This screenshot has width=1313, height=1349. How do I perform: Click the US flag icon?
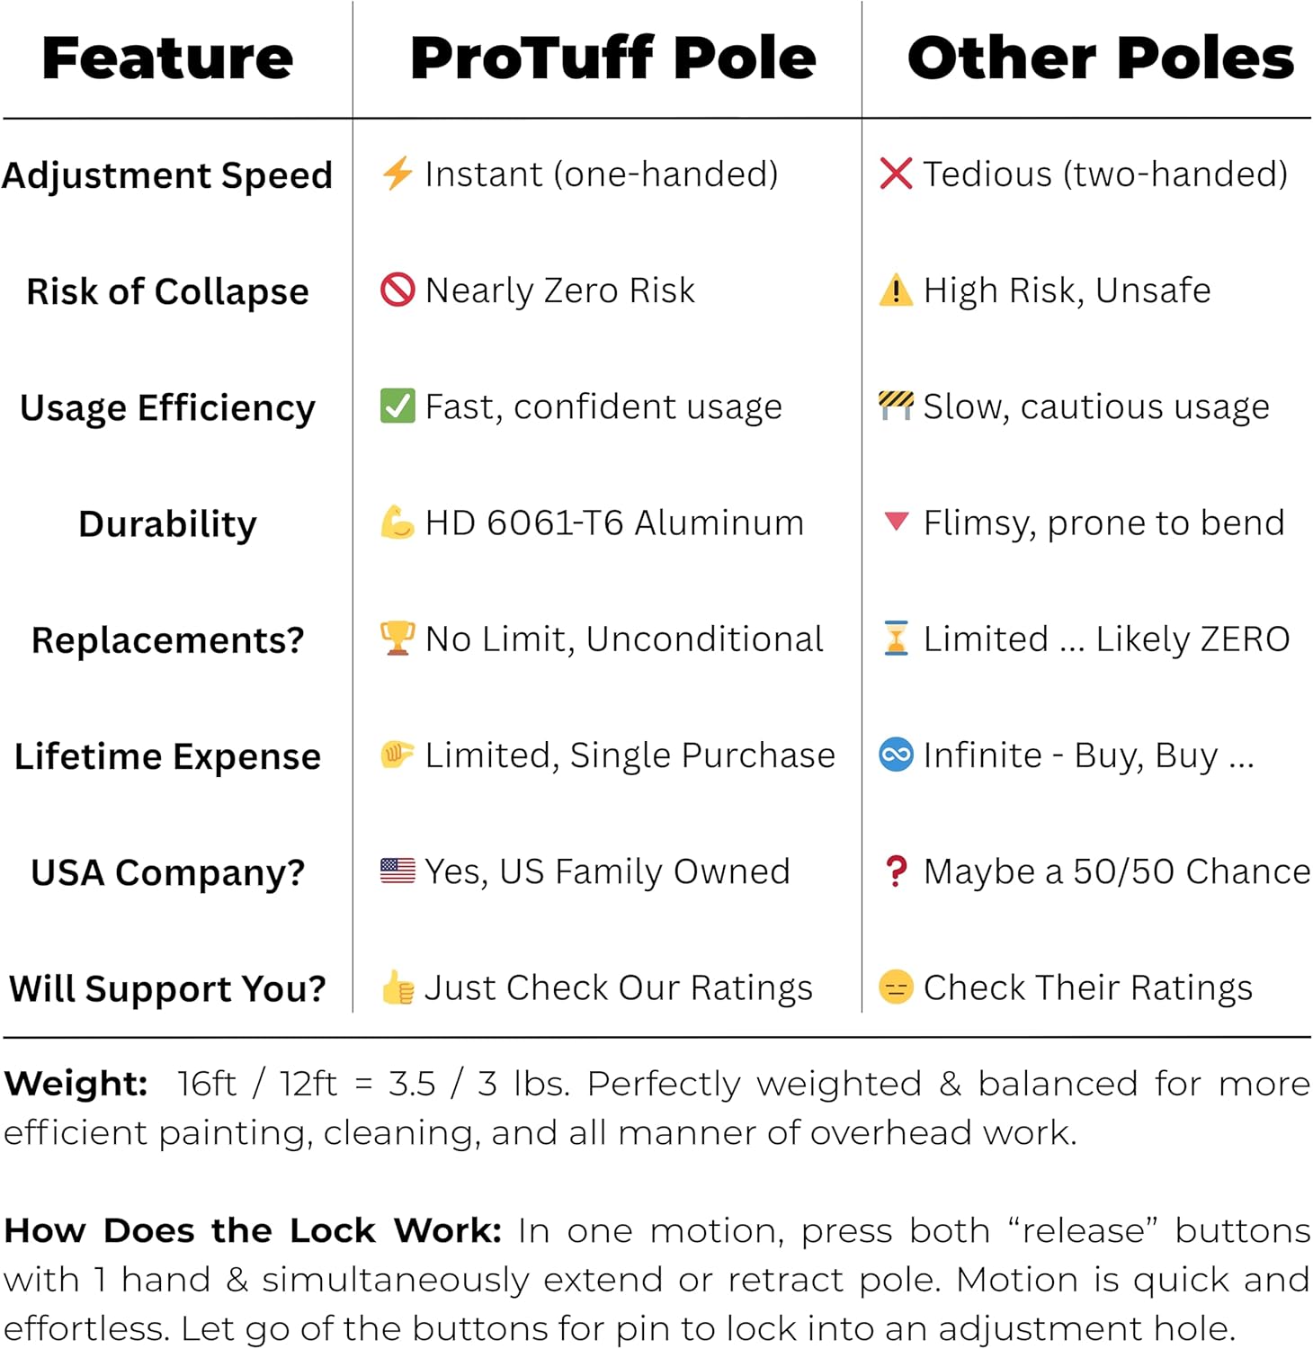pos(397,871)
